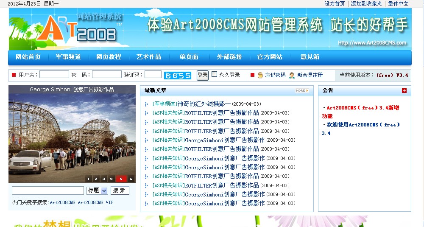
Task: Click the 验证码 input field
Action: click(153, 74)
